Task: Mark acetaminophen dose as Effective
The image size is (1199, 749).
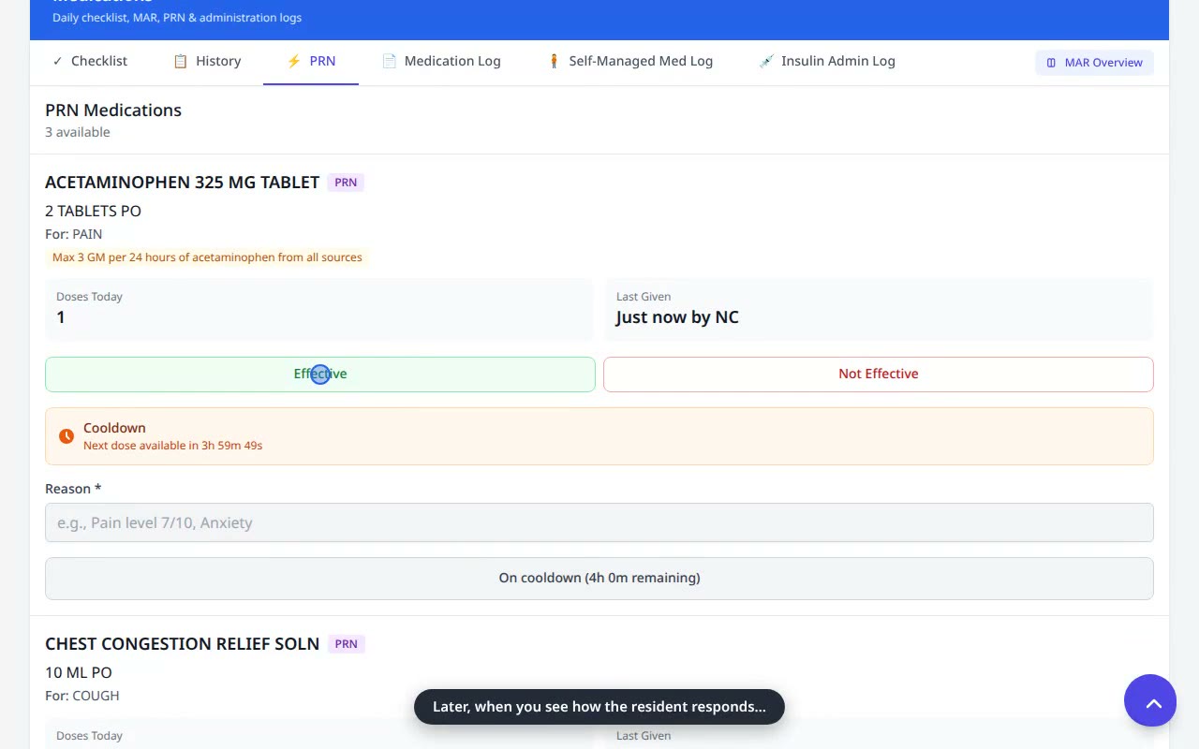Action: click(x=320, y=374)
